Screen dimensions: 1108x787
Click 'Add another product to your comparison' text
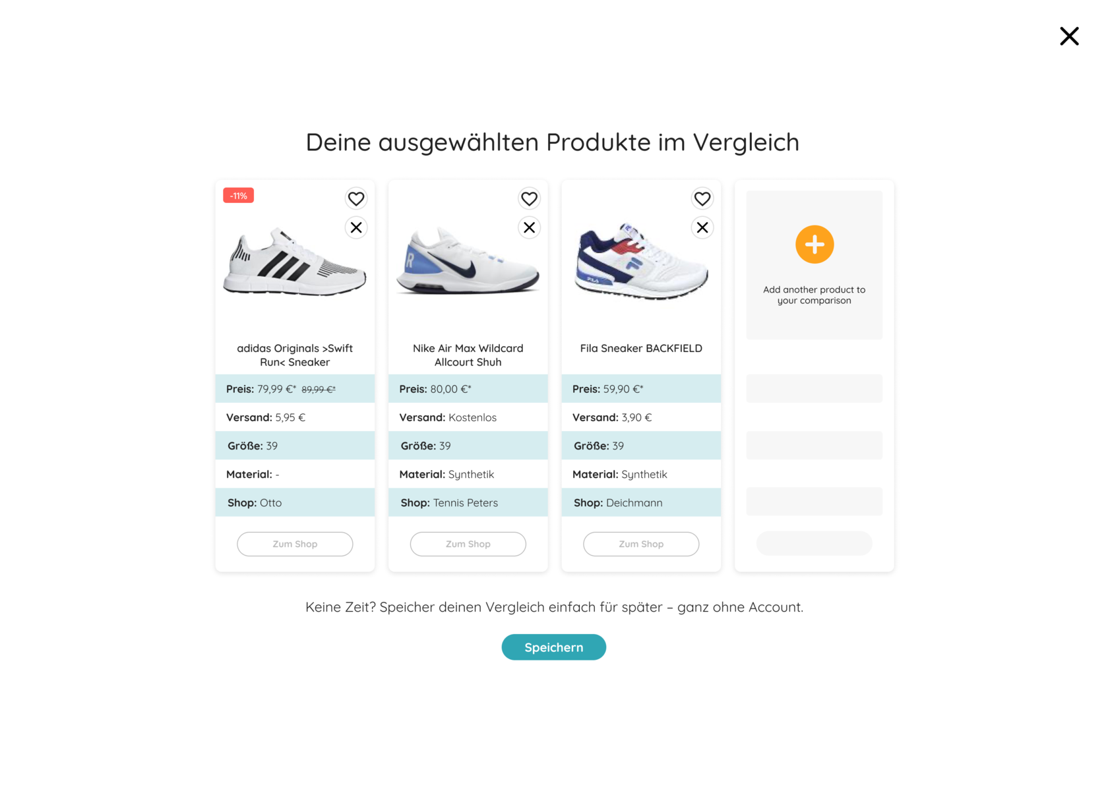coord(815,295)
